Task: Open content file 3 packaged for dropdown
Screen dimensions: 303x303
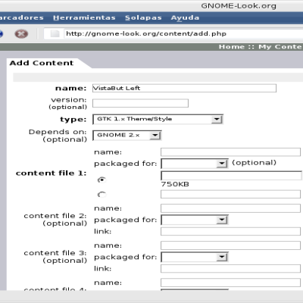Action: (195, 257)
